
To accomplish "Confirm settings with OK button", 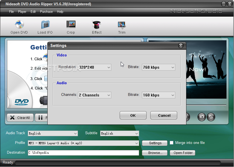I will tap(133, 115).
